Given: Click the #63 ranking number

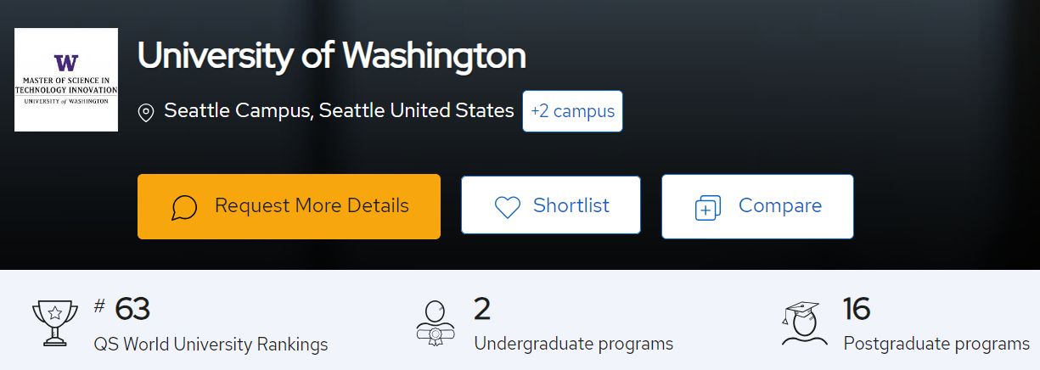Looking at the screenshot, I should coord(122,309).
